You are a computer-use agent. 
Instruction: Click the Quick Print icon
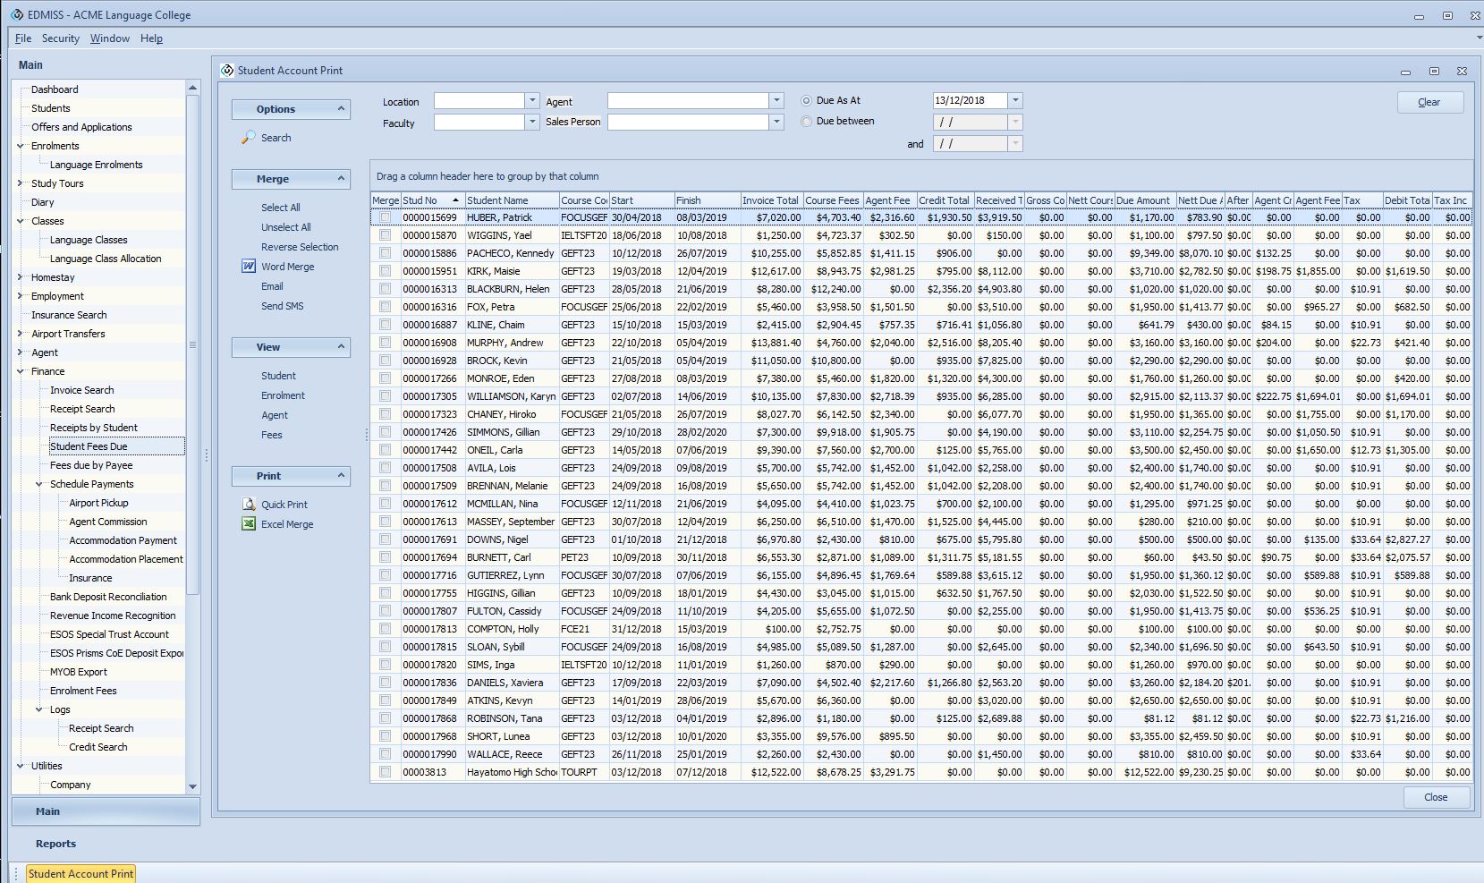click(249, 505)
